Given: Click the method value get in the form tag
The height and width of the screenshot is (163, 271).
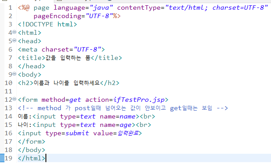Looking at the screenshot, I should click(x=75, y=100).
